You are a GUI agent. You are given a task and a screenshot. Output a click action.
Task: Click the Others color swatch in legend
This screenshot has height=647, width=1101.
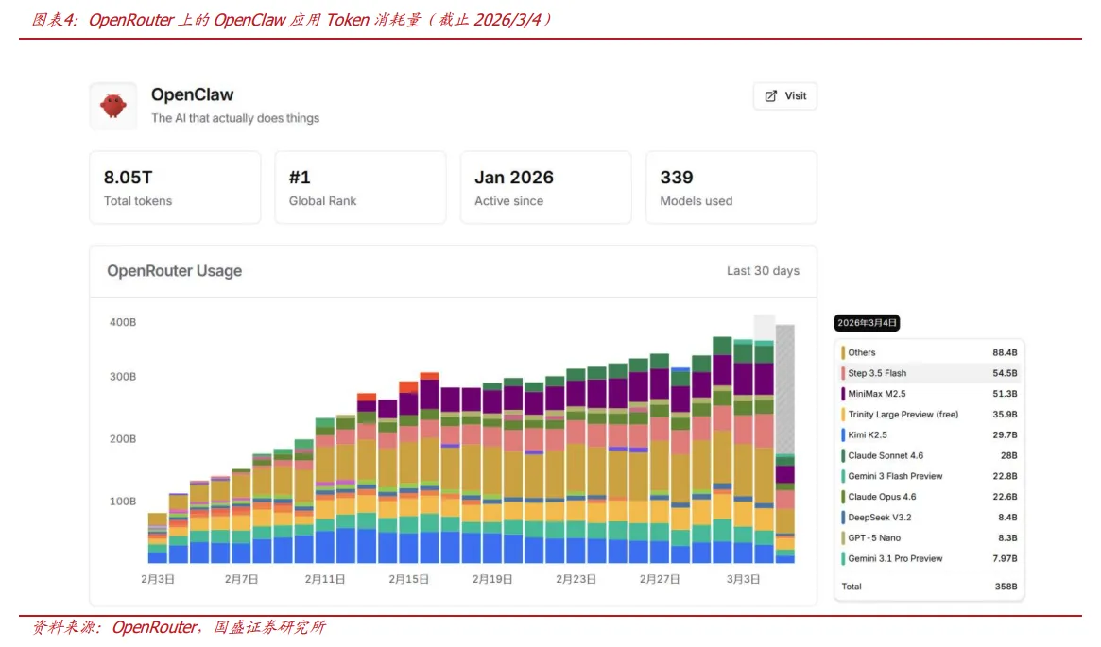[x=843, y=353]
